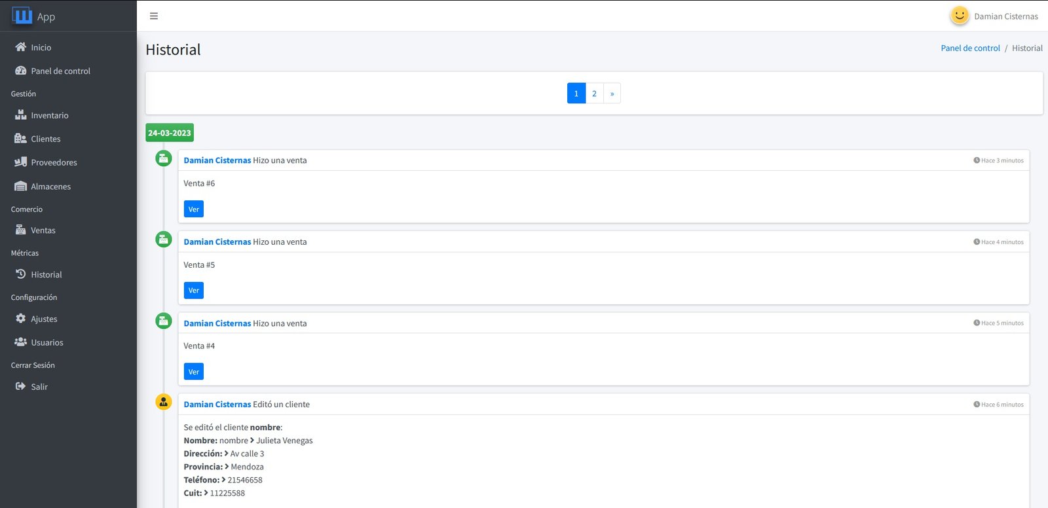Go to Inventario in the sidebar
Screen dimensions: 1048x508
click(x=68, y=115)
